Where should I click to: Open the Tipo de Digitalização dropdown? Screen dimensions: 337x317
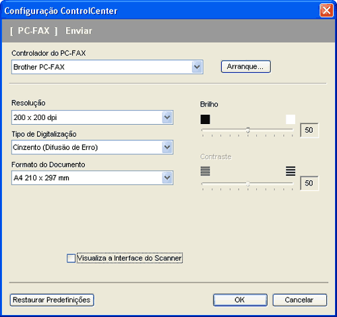point(167,147)
